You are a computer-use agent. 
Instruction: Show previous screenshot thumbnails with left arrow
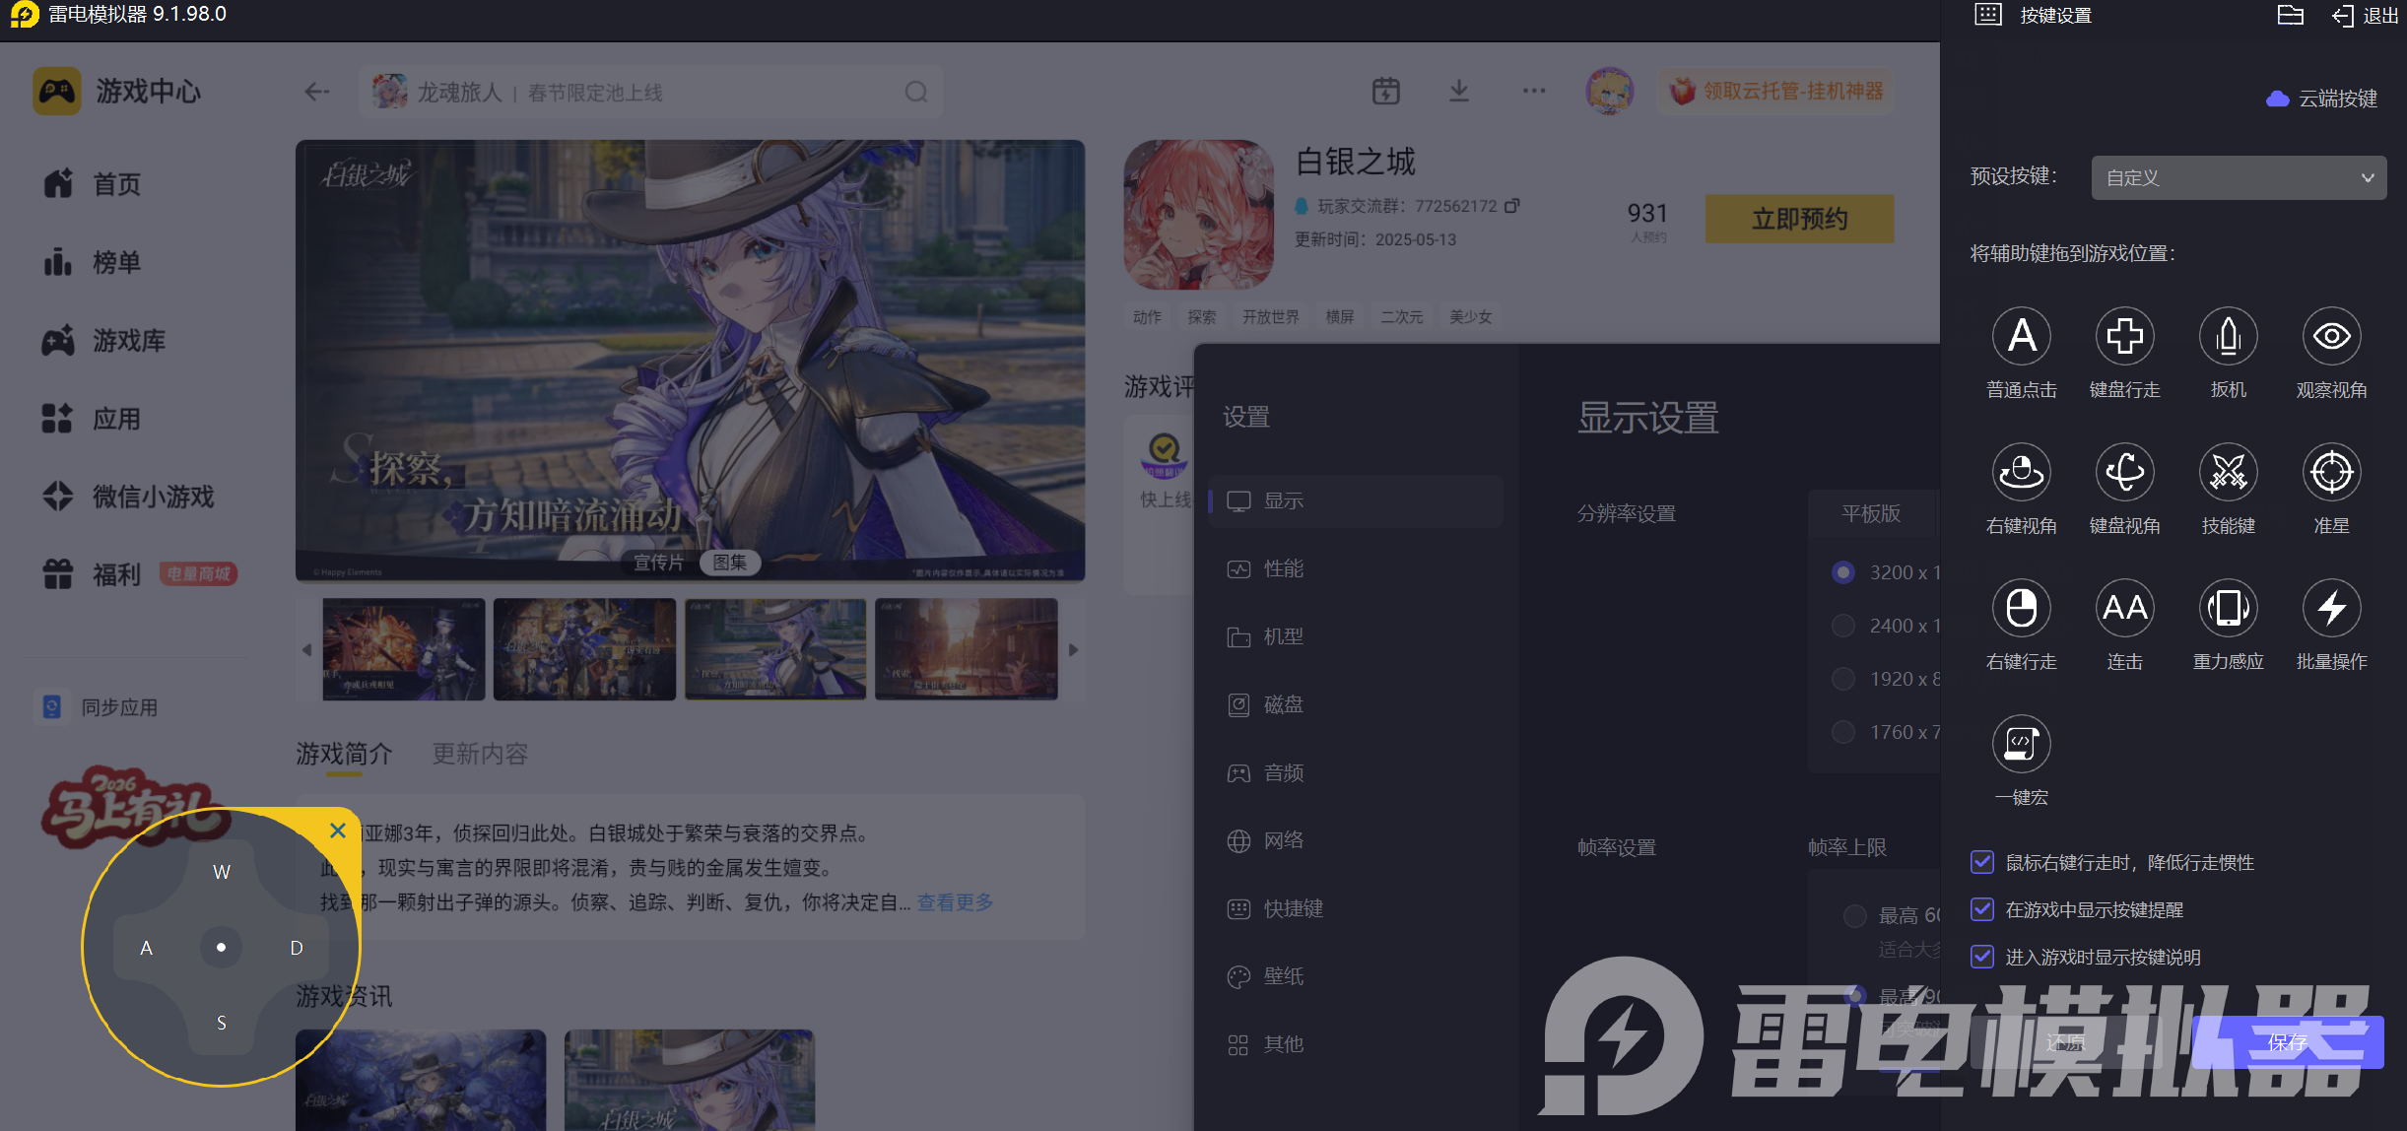click(306, 650)
